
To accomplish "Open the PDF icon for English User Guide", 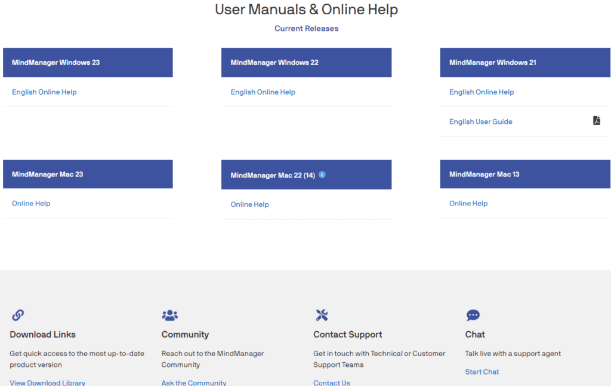I will (596, 120).
